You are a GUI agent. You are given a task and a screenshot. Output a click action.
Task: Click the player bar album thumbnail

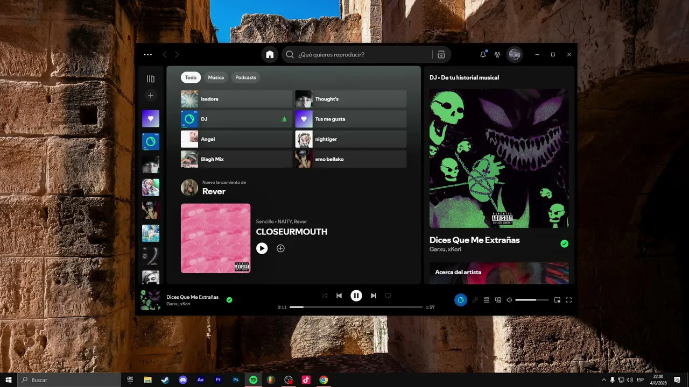(151, 300)
